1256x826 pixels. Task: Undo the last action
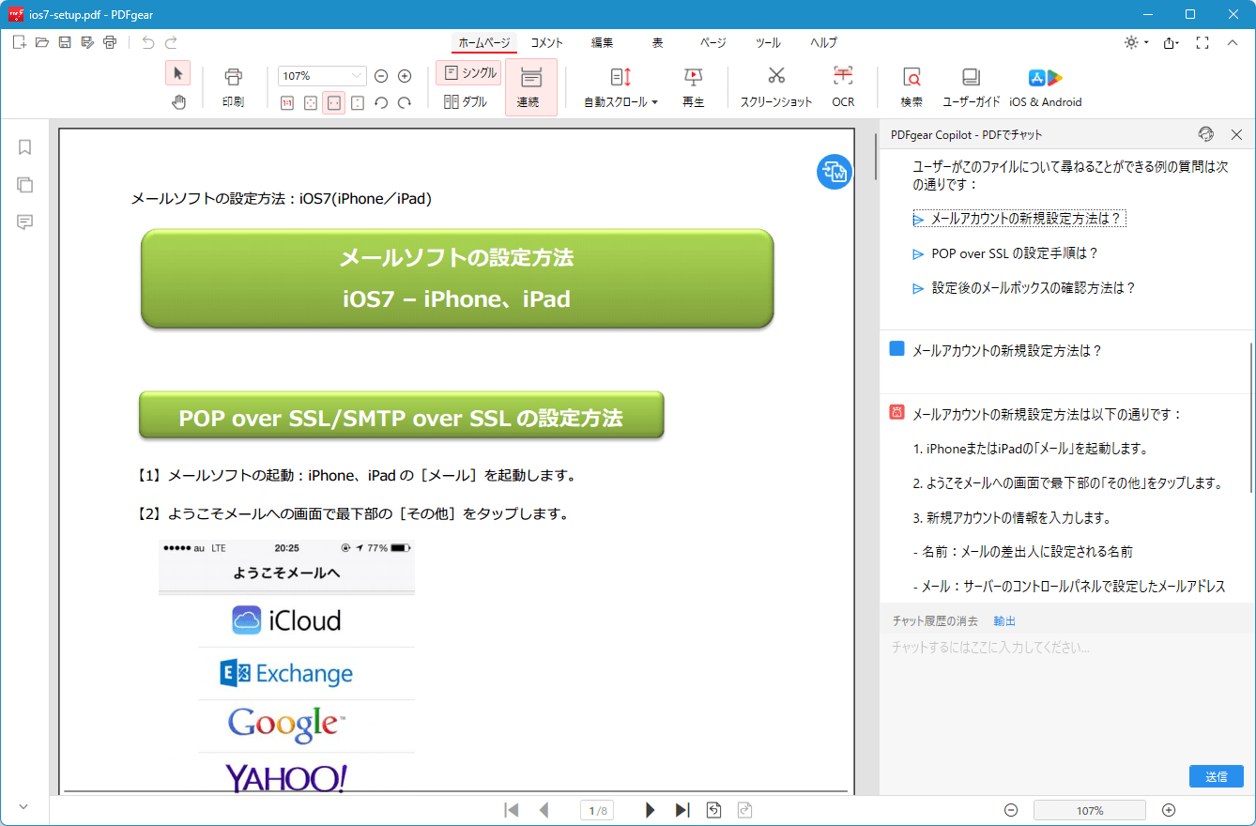pyautogui.click(x=147, y=42)
